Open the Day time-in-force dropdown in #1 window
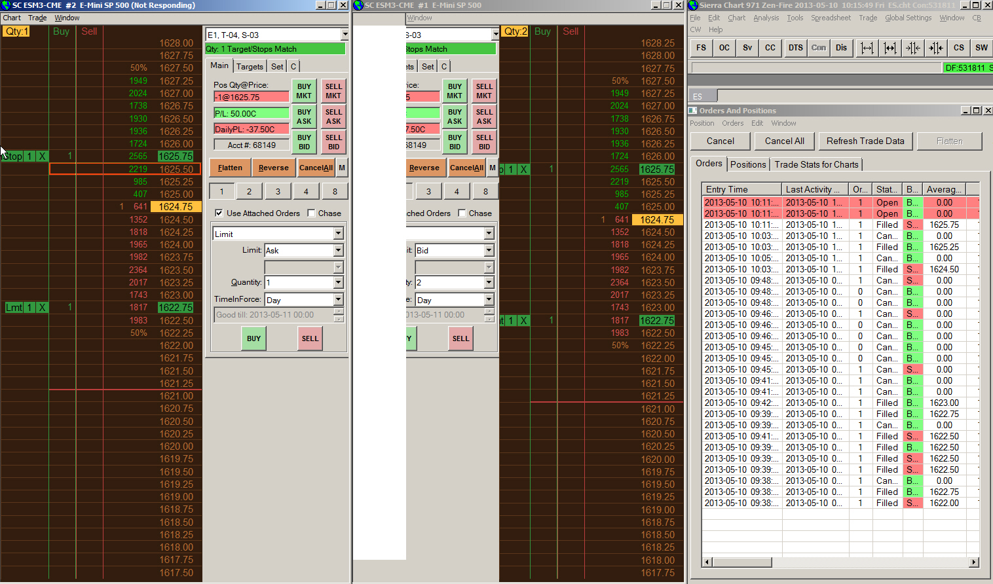Viewport: 993px width, 584px height. tap(489, 300)
